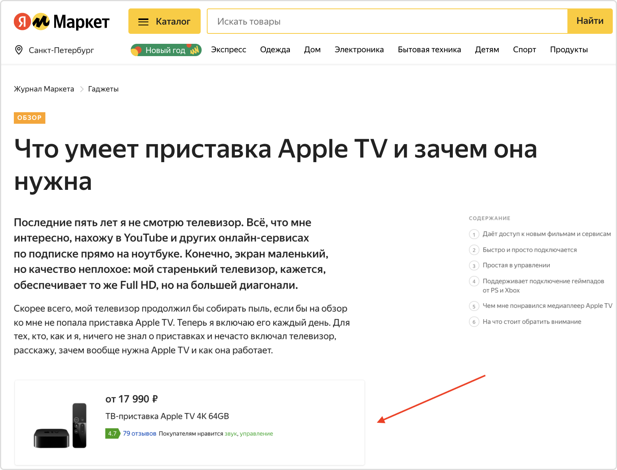Image resolution: width=617 pixels, height=470 pixels.
Task: Open the Каталог button
Action: (x=165, y=21)
